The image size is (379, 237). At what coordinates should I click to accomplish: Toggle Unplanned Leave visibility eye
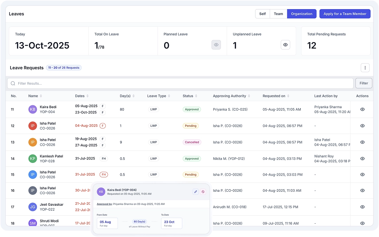point(285,45)
